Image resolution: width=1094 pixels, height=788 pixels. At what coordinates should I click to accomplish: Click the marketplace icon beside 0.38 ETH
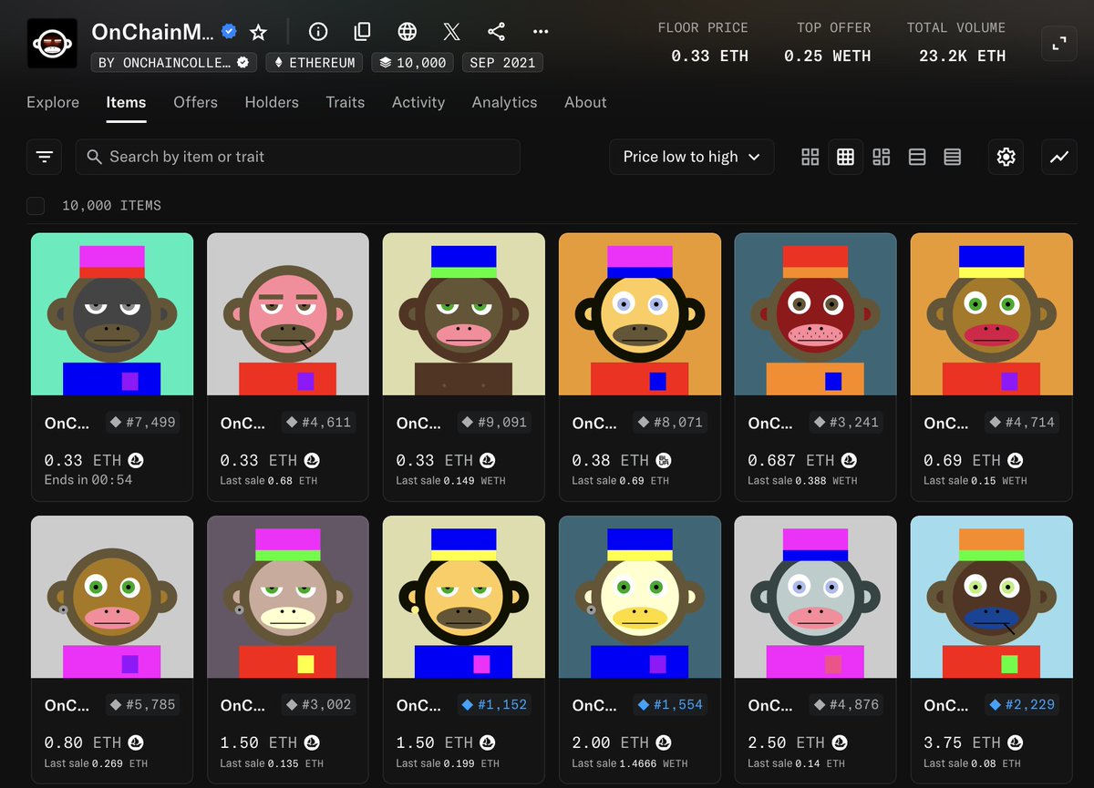tap(664, 460)
